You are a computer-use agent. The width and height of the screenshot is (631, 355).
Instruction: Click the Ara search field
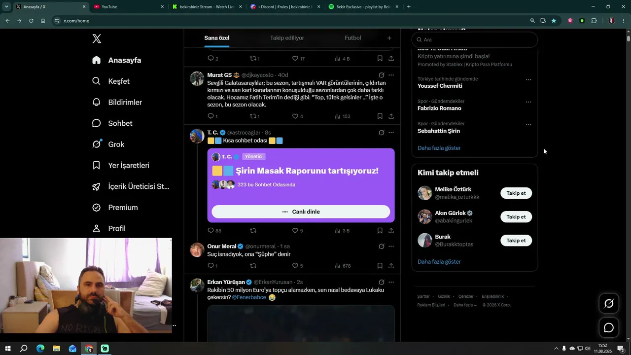click(475, 39)
